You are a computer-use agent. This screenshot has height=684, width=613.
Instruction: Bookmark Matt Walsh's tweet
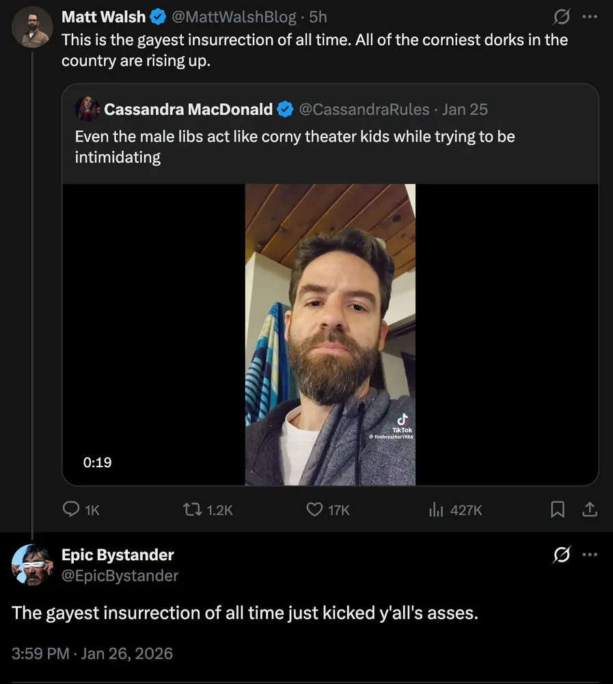(x=558, y=510)
